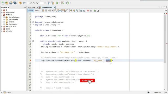Expand the Libraries node
Screen dimensions: 168x94
point(4,22)
